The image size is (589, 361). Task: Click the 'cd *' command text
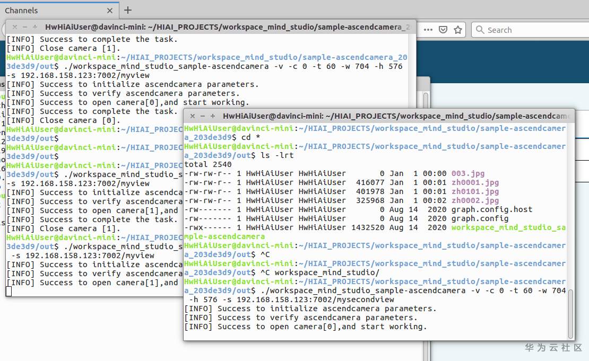[x=251, y=137]
